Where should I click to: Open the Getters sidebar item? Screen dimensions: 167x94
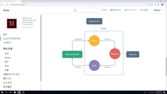[8, 58]
